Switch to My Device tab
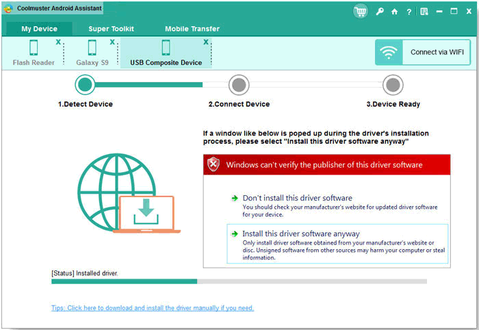479x330 pixels. 40,29
